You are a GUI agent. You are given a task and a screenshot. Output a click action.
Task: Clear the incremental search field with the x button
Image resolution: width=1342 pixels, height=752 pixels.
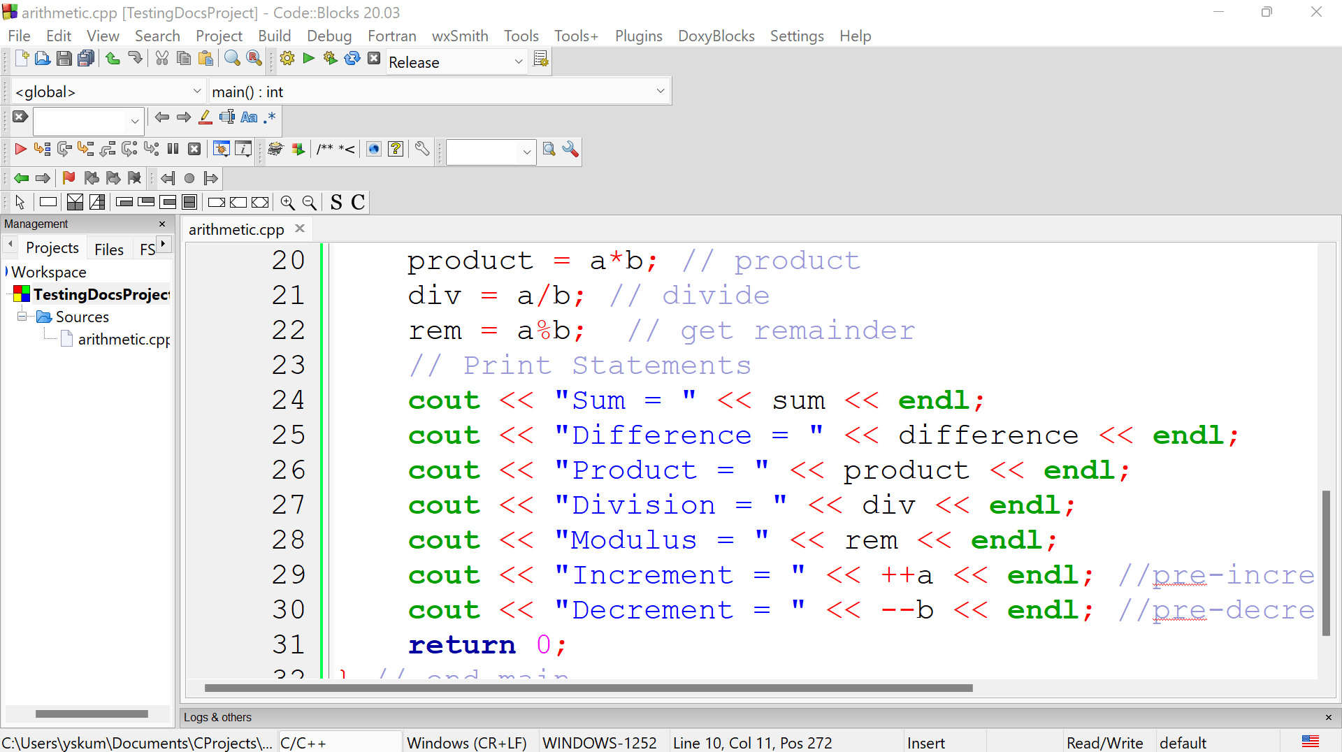[x=20, y=117]
